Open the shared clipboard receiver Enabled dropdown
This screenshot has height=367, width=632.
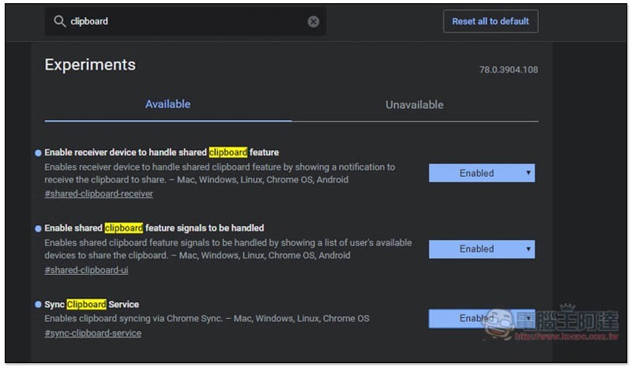(x=481, y=173)
